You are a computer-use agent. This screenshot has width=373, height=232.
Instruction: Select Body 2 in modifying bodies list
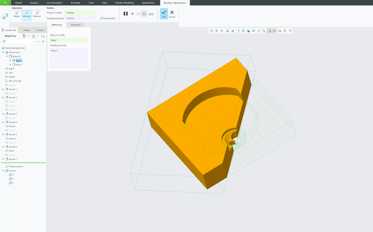(x=54, y=51)
